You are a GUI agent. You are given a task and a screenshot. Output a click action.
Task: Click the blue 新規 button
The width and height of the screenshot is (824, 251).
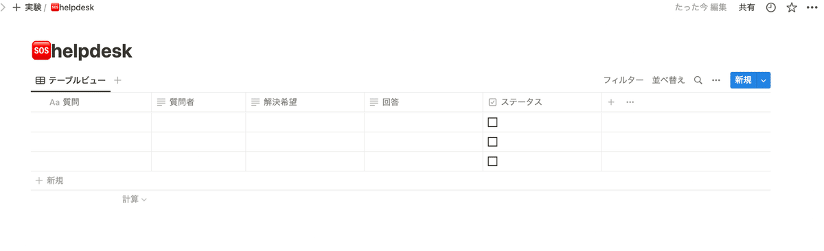(x=744, y=80)
